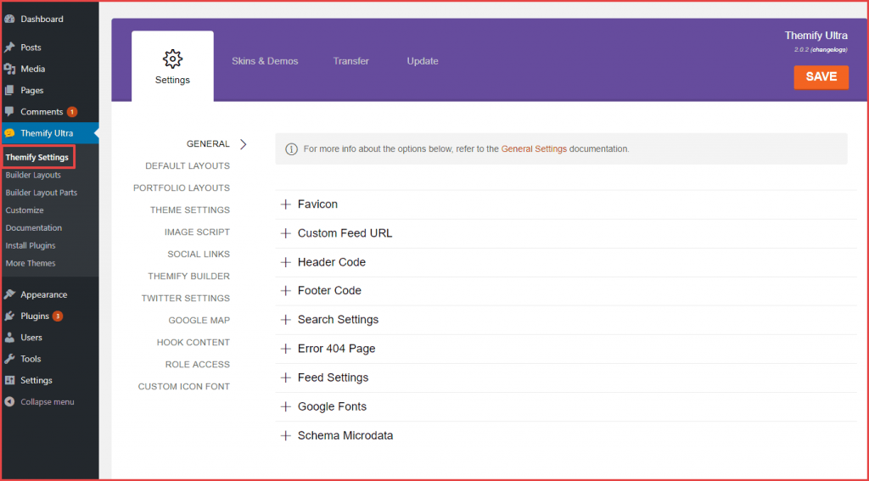
Task: Click the Themify Ultra smiley icon
Action: click(x=9, y=133)
